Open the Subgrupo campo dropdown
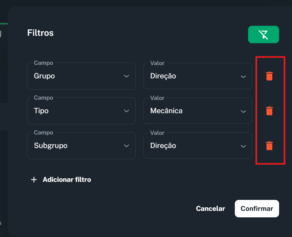This screenshot has height=237, width=292. [81, 146]
